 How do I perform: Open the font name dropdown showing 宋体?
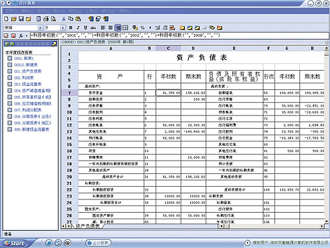coord(40,28)
